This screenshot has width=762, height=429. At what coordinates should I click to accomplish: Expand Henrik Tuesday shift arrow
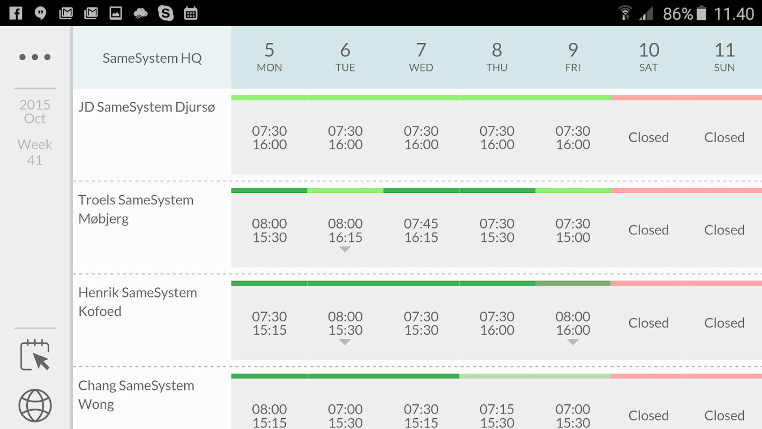[x=345, y=342]
